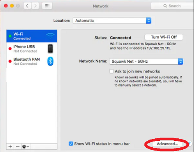Viewport: 195px width, 152px height.
Task: Select Wi-Fi service in the list
Action: 32,36
